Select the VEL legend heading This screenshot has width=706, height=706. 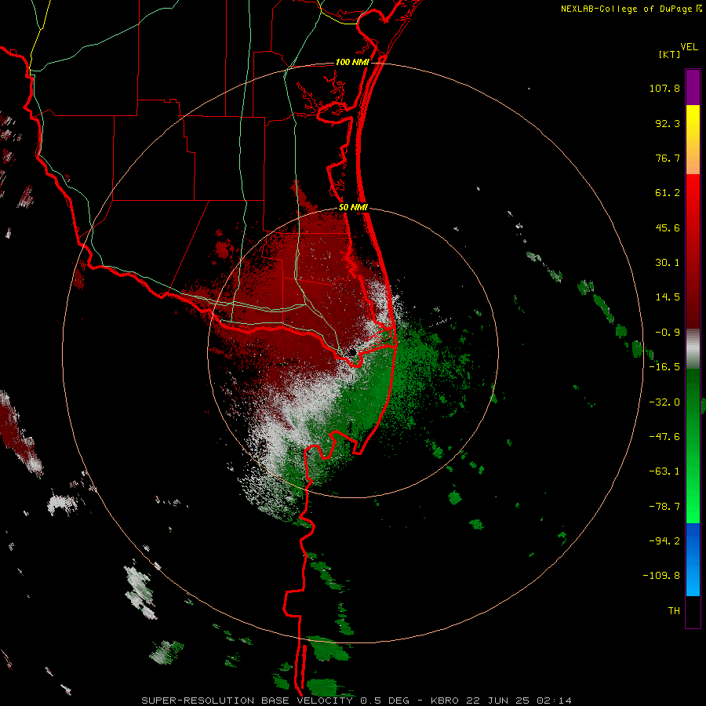click(x=689, y=47)
